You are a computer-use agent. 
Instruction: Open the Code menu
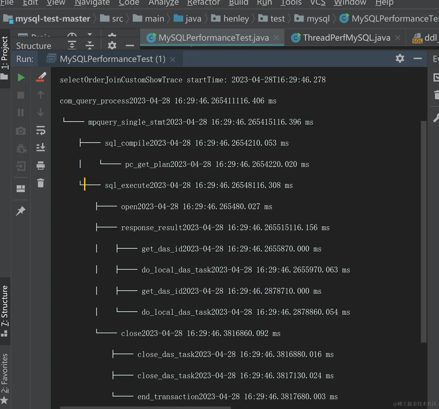pyautogui.click(x=129, y=3)
